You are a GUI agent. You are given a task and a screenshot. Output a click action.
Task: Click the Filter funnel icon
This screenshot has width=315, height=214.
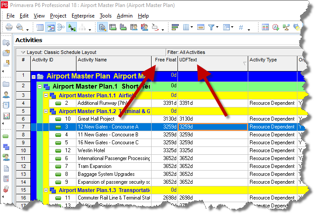tap(211, 27)
